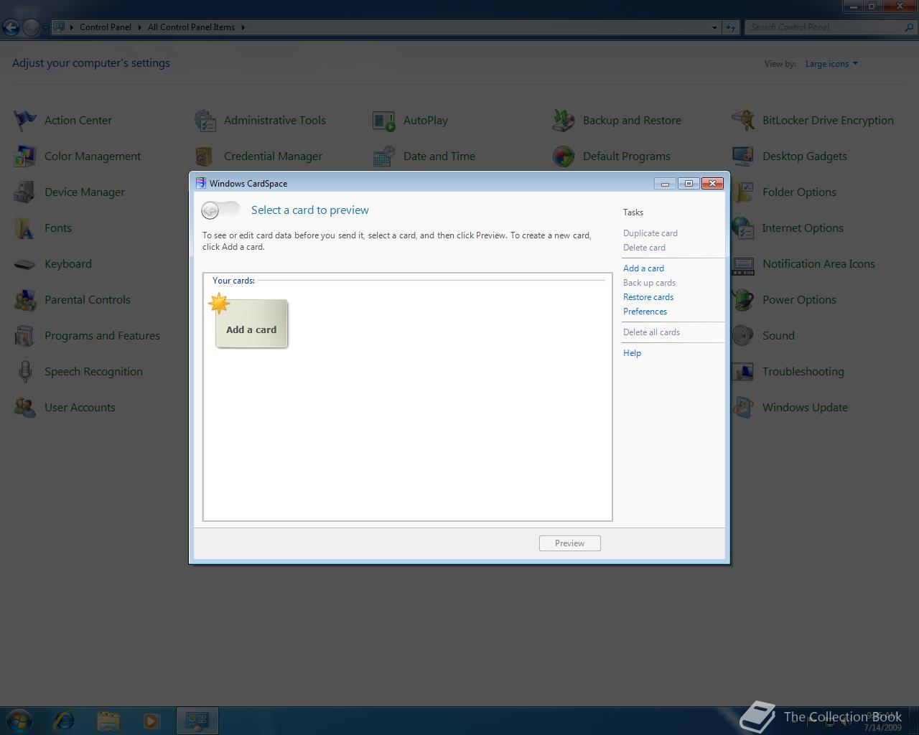Open Folder Options label
The height and width of the screenshot is (735, 919).
[799, 192]
